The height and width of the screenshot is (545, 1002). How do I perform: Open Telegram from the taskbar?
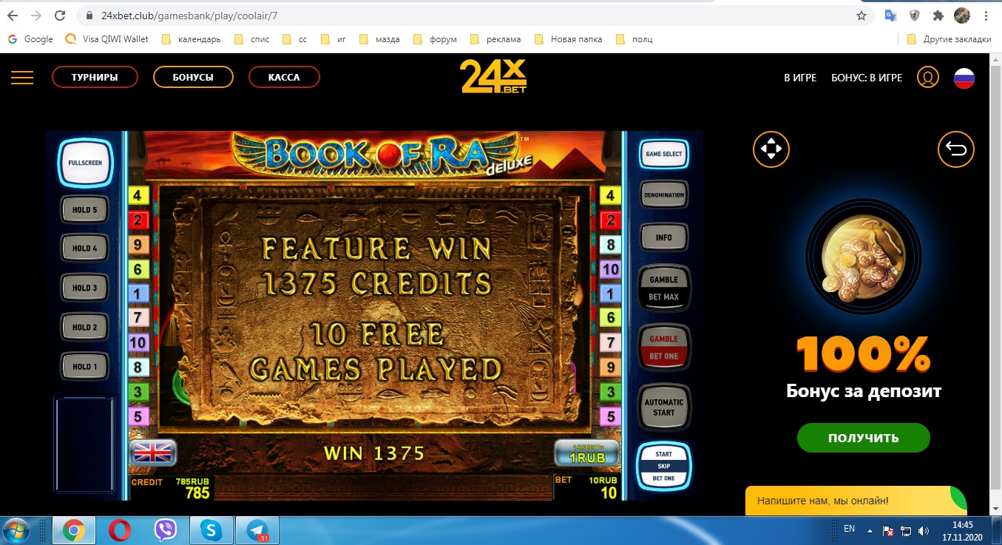pos(258,530)
